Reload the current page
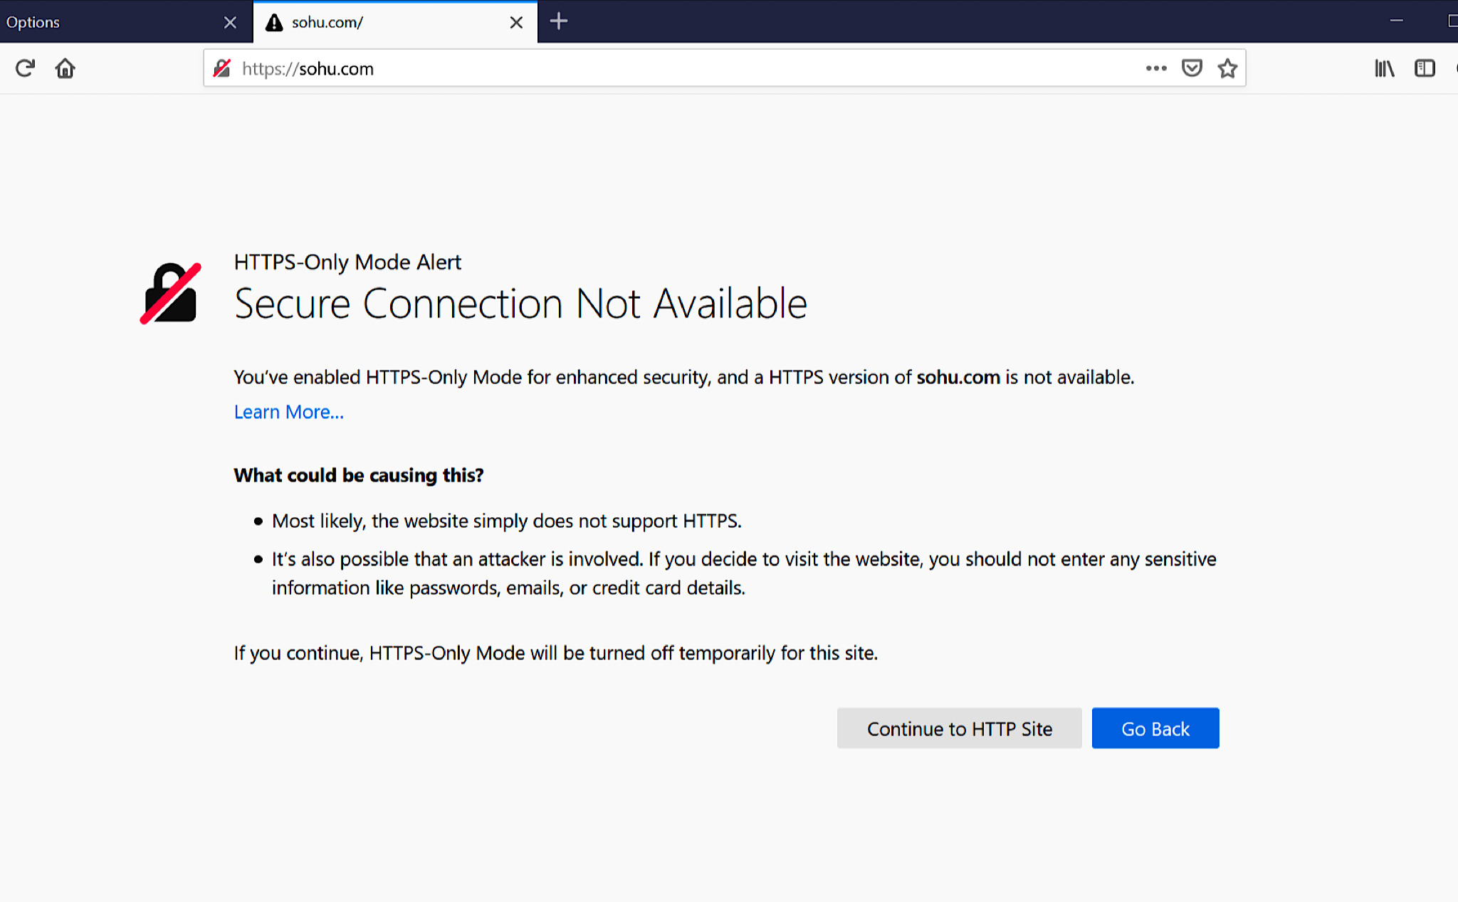Screen dimensions: 1458x902 pos(25,68)
